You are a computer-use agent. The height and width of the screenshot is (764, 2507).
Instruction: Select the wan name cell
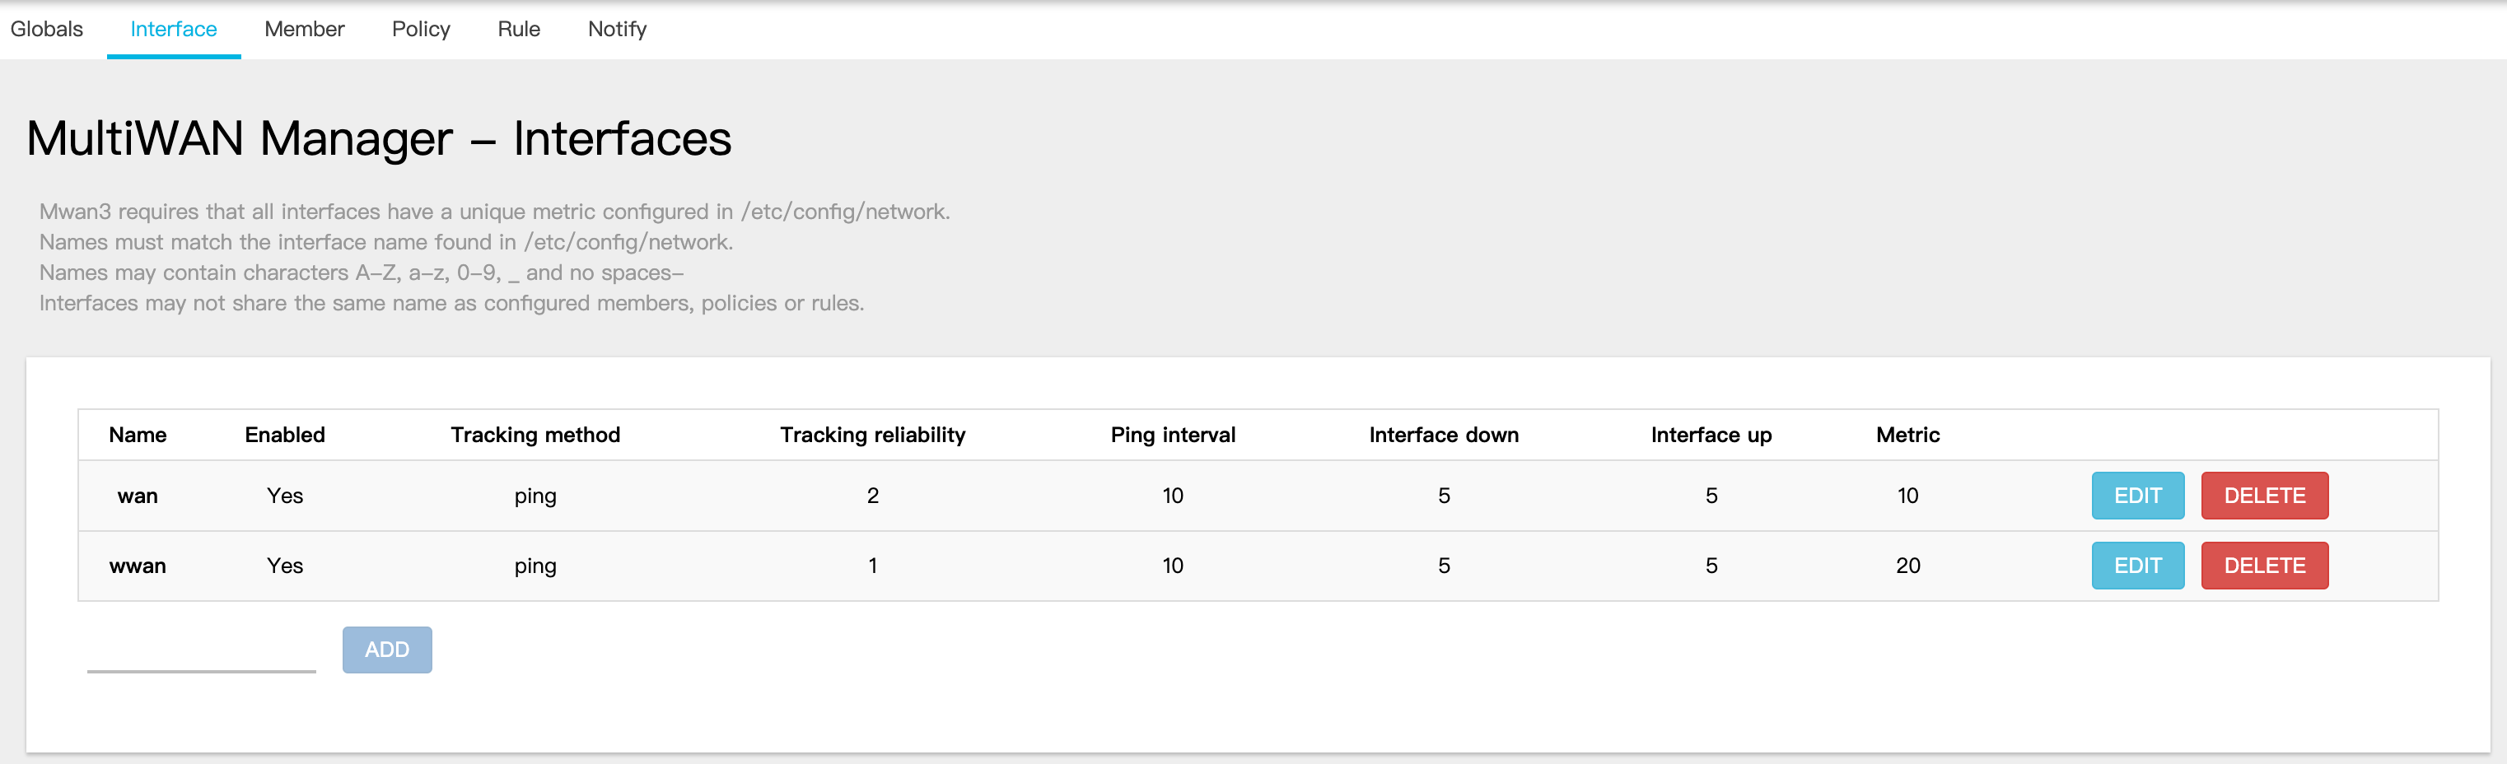[138, 496]
